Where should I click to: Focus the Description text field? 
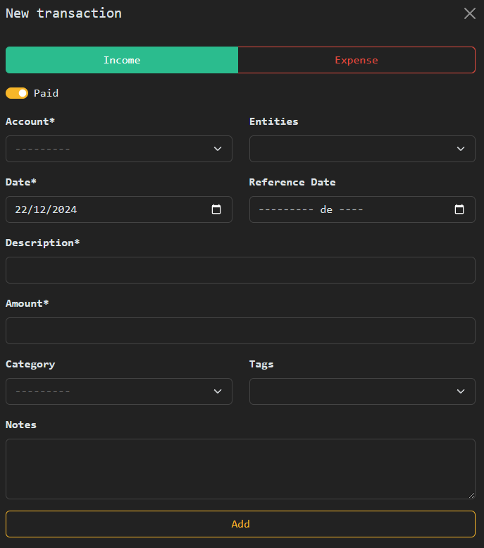[x=240, y=270]
